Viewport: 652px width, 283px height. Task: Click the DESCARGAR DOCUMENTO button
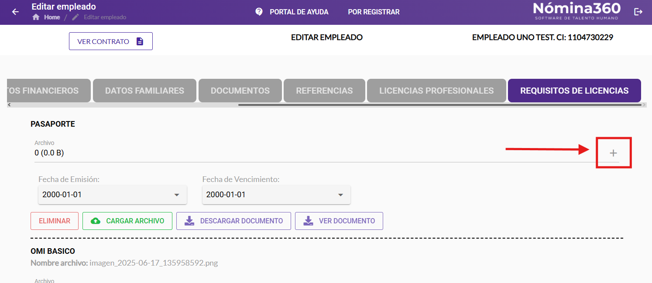tap(233, 221)
